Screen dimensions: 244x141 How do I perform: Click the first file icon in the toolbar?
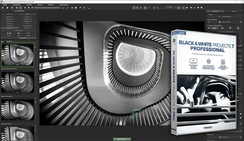click(3, 8)
